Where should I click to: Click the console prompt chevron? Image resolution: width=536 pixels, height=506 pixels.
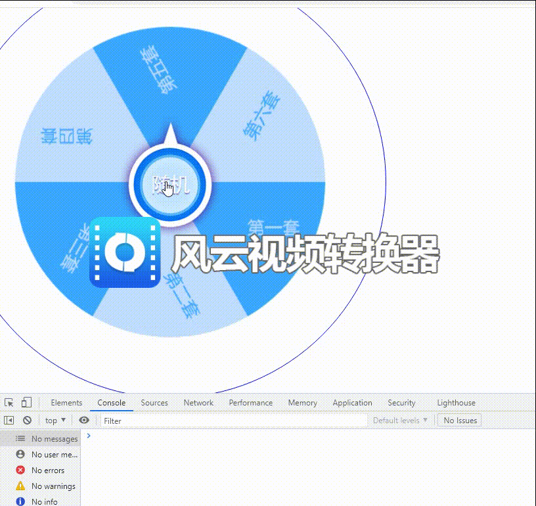coord(89,436)
